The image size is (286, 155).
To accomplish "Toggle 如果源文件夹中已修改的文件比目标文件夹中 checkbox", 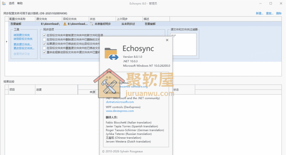I will (x=44, y=44).
